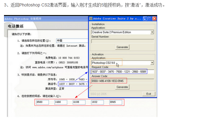197x120 pixels.
Task: Click the 电话激活 heading
Action: (16, 26)
